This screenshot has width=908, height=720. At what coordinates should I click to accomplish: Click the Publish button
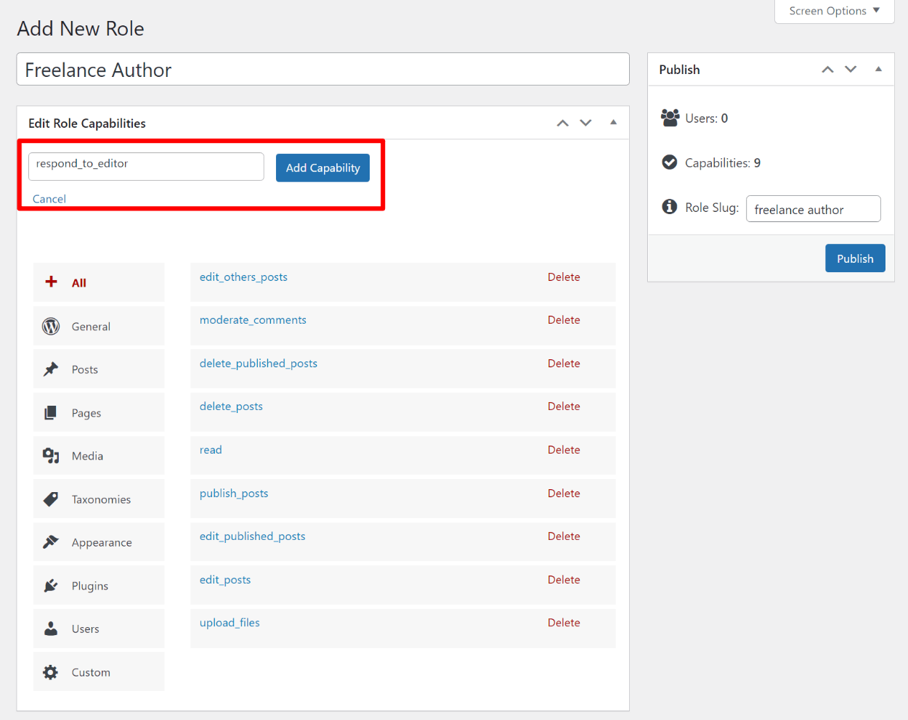[855, 258]
